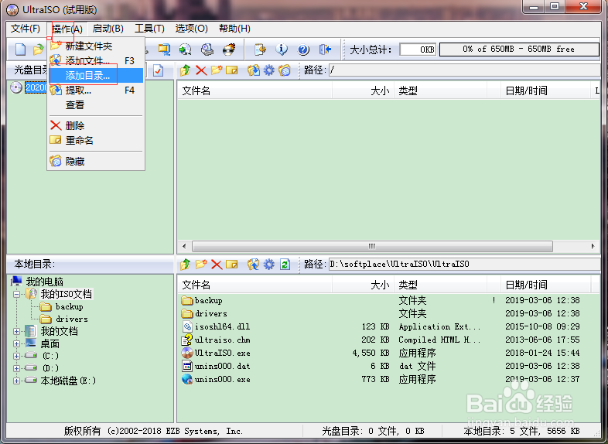Click the New file icon in the main toolbar
608x444 pixels.
20,50
